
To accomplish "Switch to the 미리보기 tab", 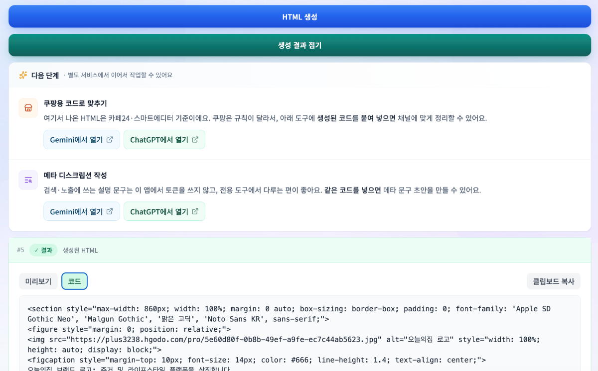I will click(38, 281).
